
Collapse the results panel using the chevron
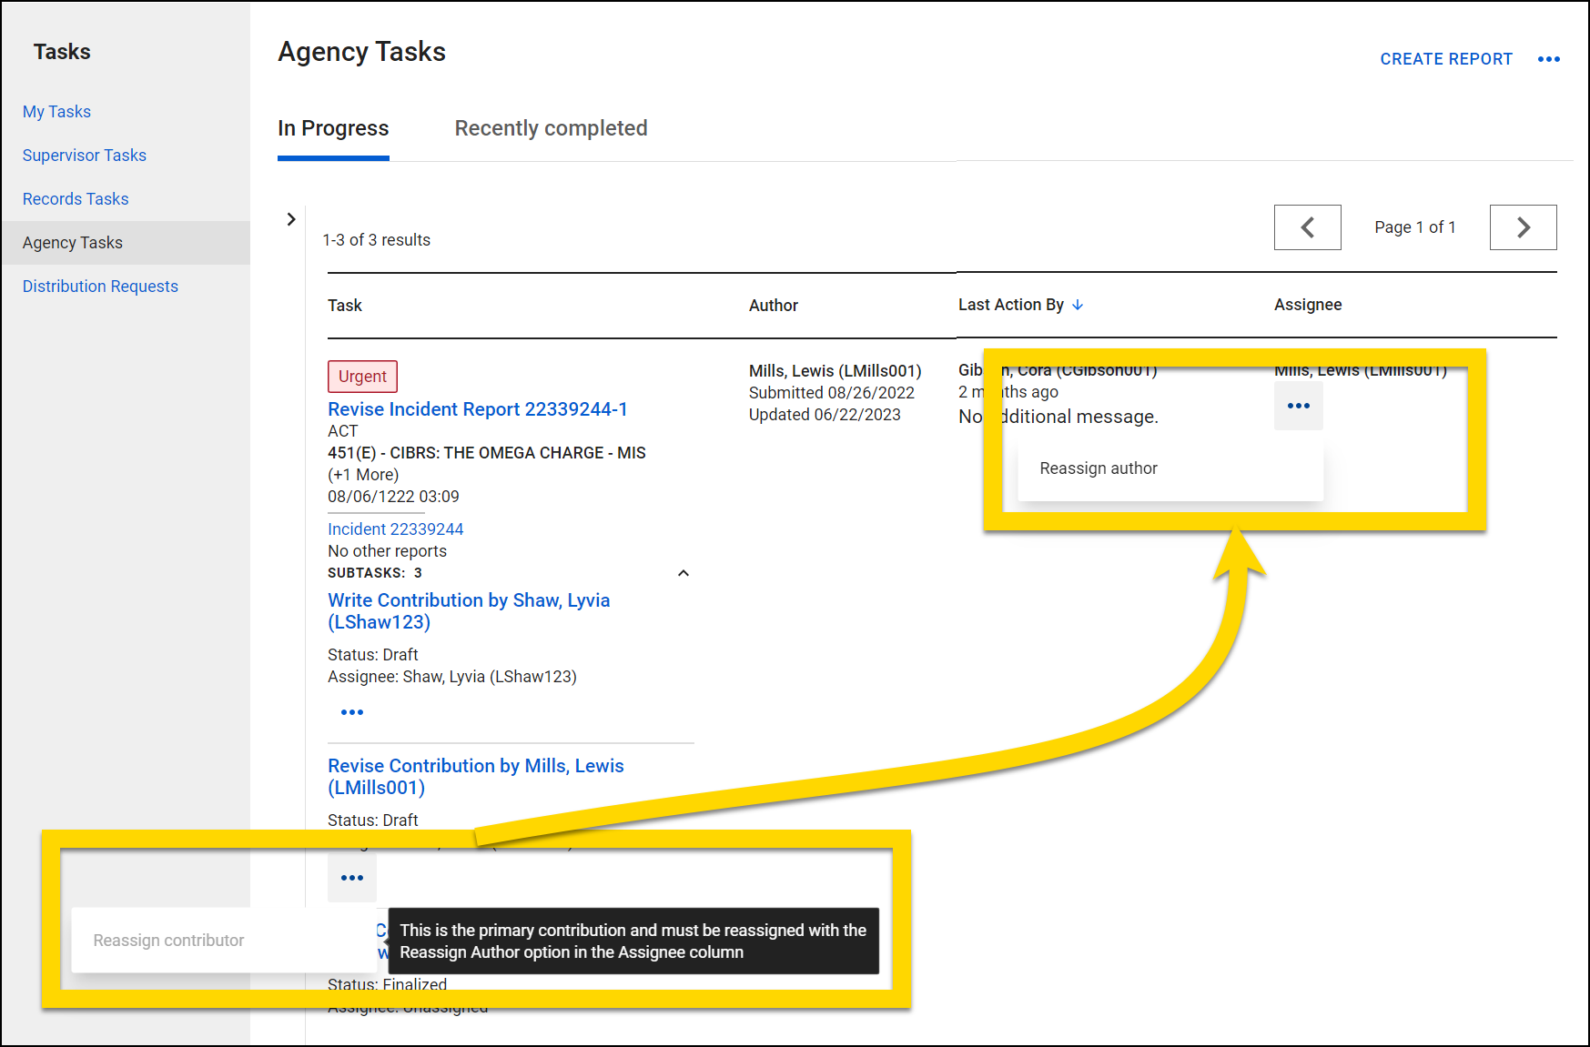[290, 219]
